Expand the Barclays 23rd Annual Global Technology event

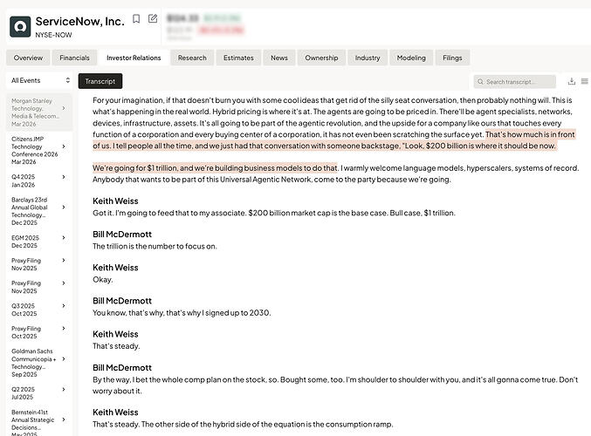[x=64, y=207]
